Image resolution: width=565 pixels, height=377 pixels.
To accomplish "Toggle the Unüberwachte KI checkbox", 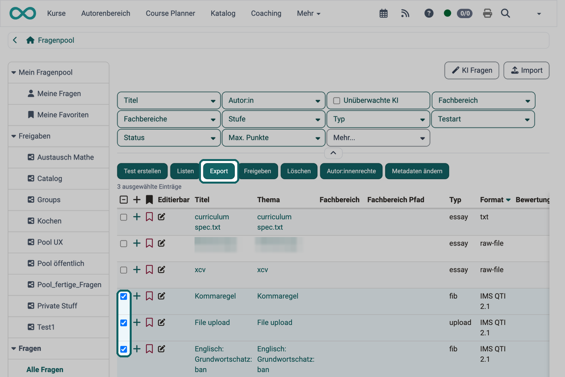I will click(337, 101).
